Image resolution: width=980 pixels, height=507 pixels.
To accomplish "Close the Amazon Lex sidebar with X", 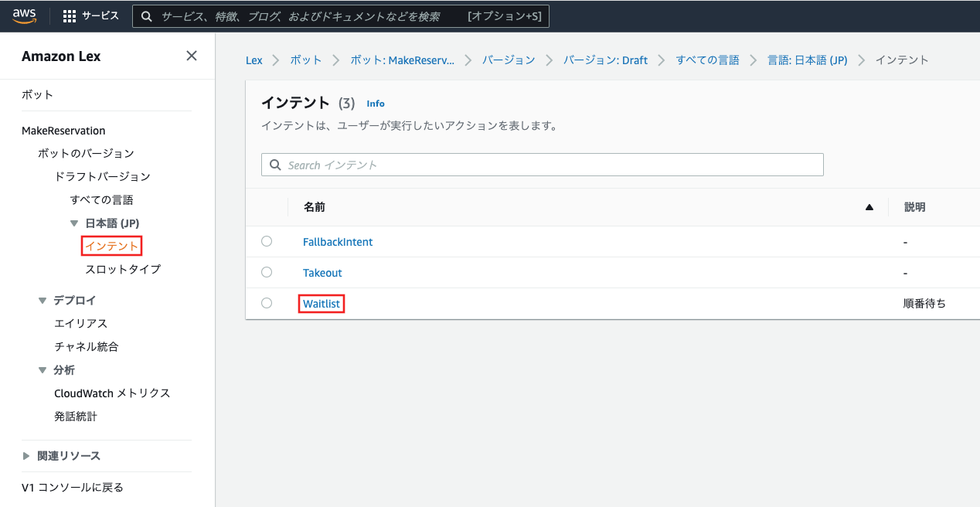I will [x=192, y=56].
